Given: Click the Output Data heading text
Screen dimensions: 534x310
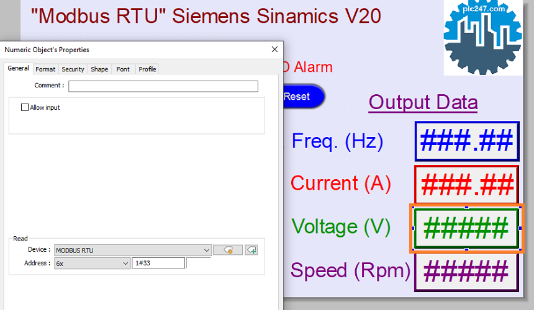Looking at the screenshot, I should click(423, 102).
